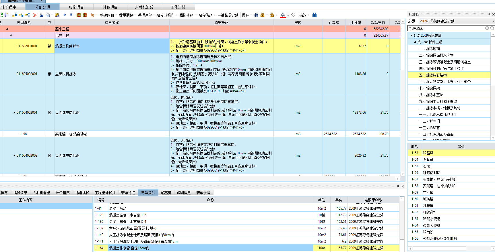Image resolution: width=495 pixels, height=252 pixels.
Task: Collapse row 011604002001 triangle
Action: coord(14,113)
